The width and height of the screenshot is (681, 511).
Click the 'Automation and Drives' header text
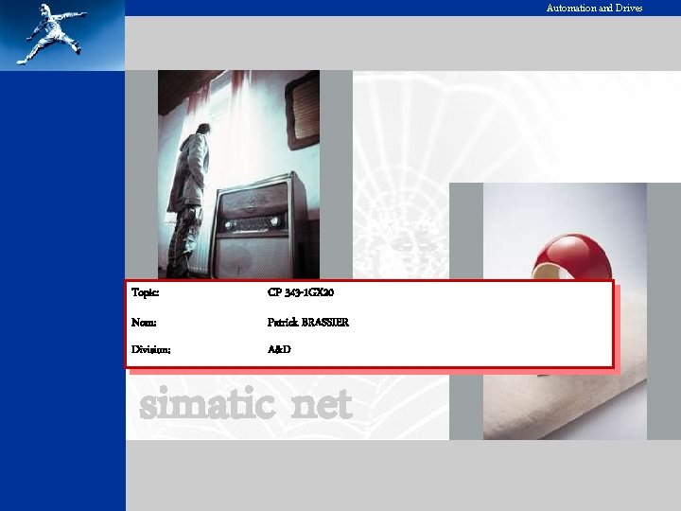[x=594, y=8]
